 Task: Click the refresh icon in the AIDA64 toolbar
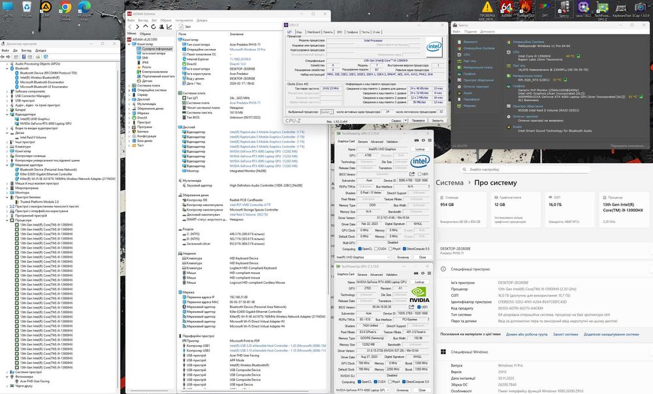[153, 27]
